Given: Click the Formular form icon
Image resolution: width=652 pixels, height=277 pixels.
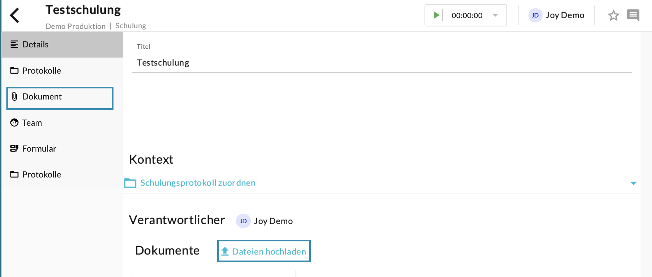Looking at the screenshot, I should point(14,149).
